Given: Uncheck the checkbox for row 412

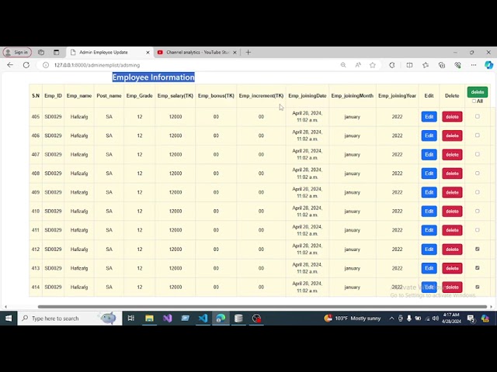Looking at the screenshot, I should click(x=478, y=249).
